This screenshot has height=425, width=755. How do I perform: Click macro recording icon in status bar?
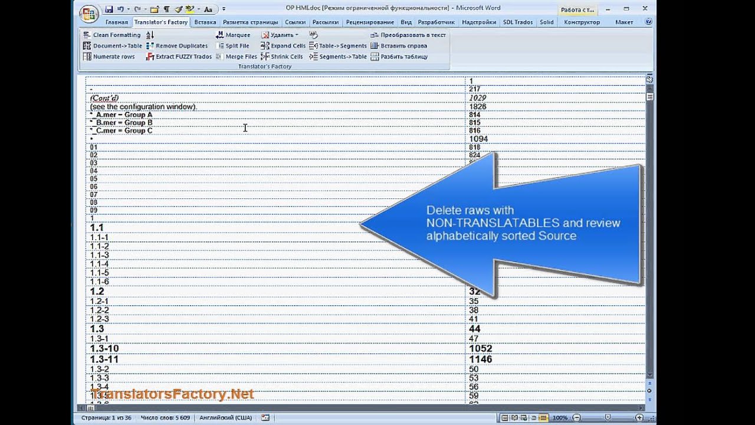point(265,417)
